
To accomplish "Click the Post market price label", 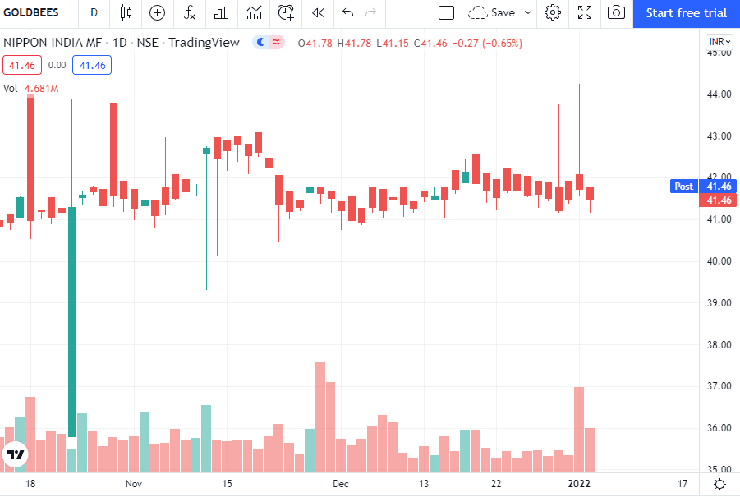I will [x=684, y=186].
